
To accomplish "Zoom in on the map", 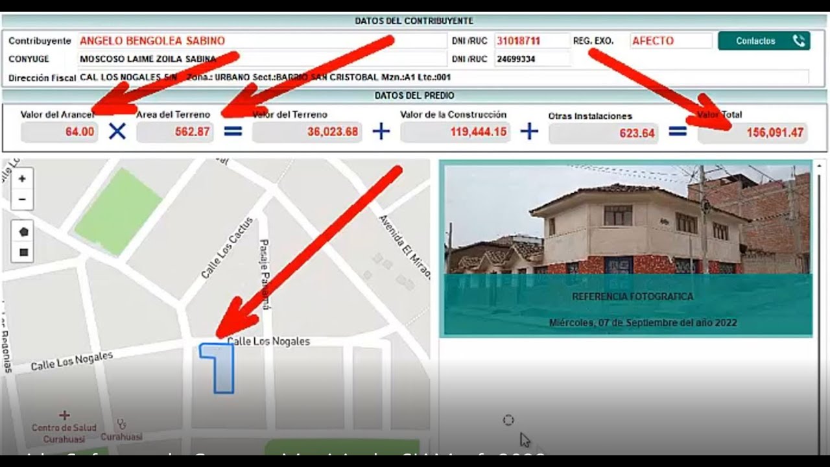I will (x=22, y=179).
